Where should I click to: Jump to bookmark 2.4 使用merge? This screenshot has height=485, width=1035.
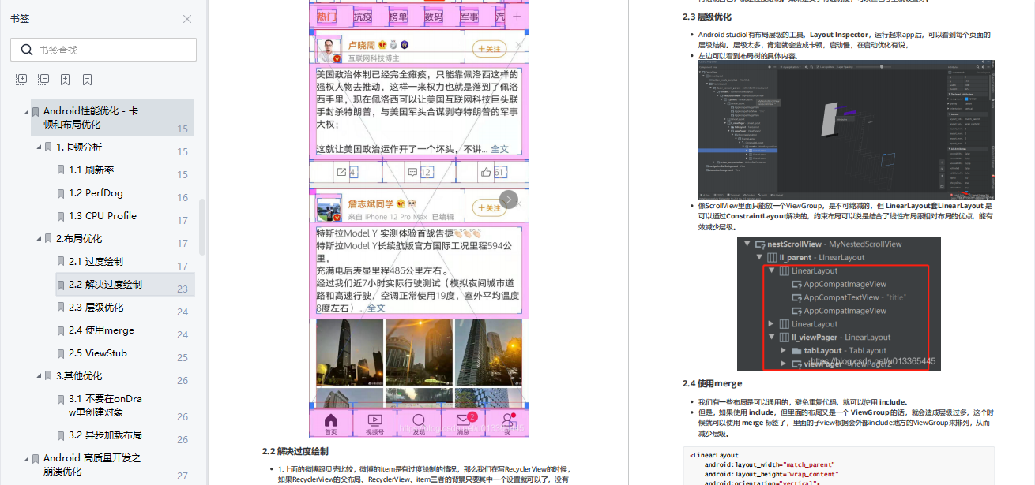coord(101,330)
